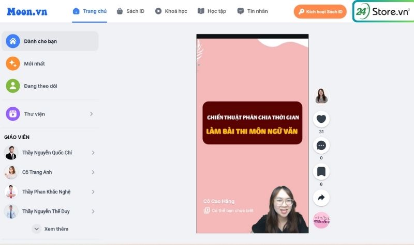Open Thư viện in the sidebar

50,113
